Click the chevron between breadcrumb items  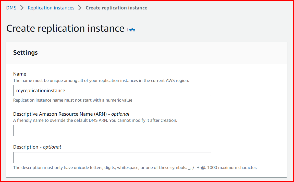coord(80,8)
